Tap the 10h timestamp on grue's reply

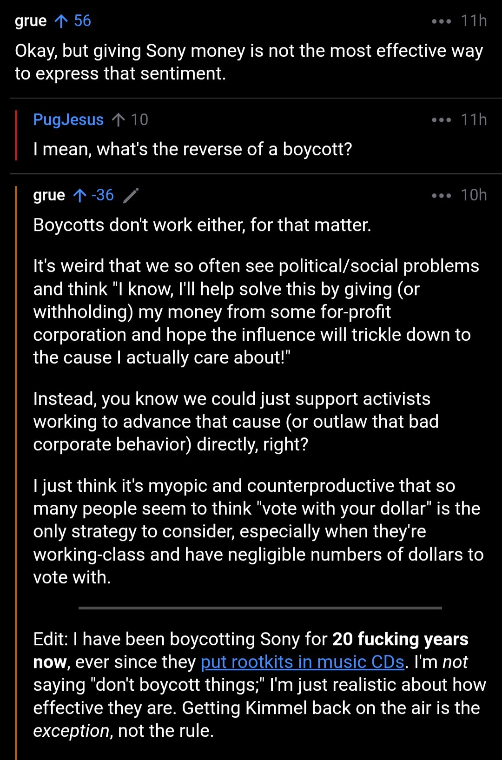tap(474, 195)
